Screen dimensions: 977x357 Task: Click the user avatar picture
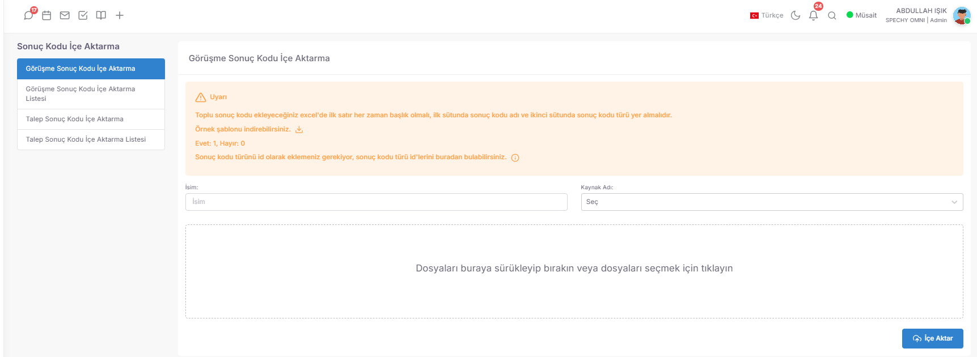[x=962, y=15]
